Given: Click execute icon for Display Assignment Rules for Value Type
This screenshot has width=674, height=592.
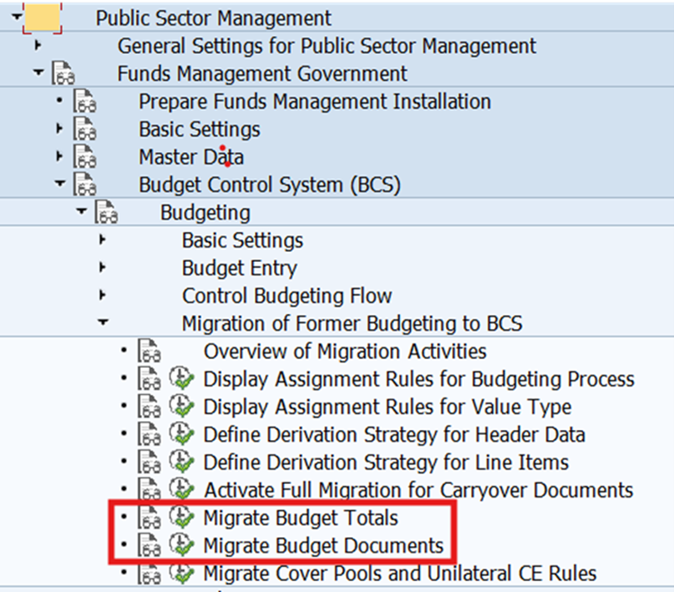Looking at the screenshot, I should coord(182,407).
